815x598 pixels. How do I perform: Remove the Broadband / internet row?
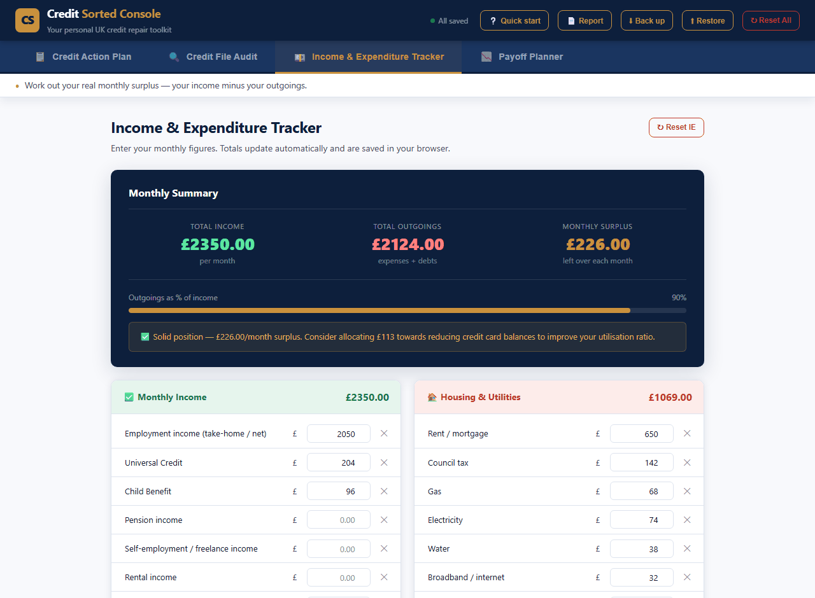click(x=687, y=577)
